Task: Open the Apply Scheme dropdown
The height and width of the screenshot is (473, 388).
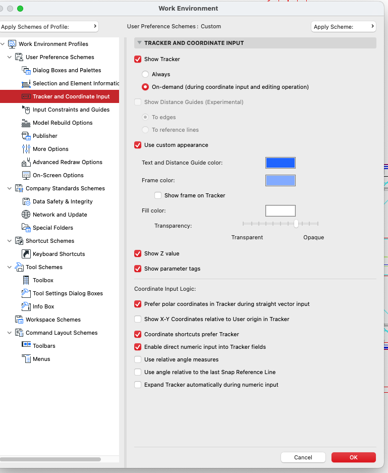Action: tap(344, 27)
